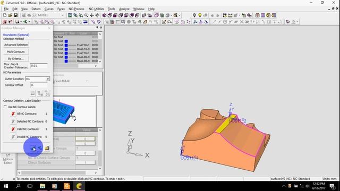Delete valid NC contours with red X
The image size is (340, 191).
click(13, 129)
